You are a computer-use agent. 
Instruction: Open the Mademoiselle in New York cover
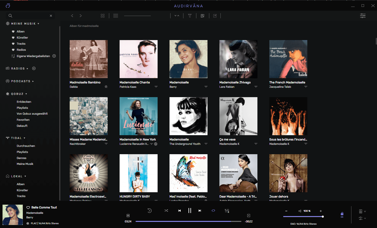(x=139, y=116)
